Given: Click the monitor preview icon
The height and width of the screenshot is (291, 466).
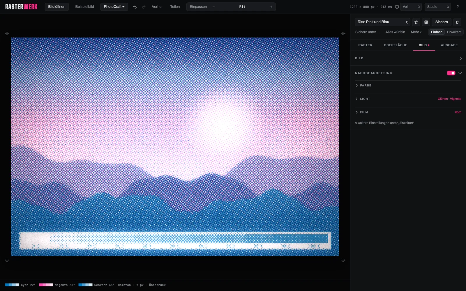Looking at the screenshot, I should 397,7.
